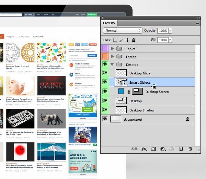Click the Laptop group folder icon
The image size is (206, 179).
[119, 57]
